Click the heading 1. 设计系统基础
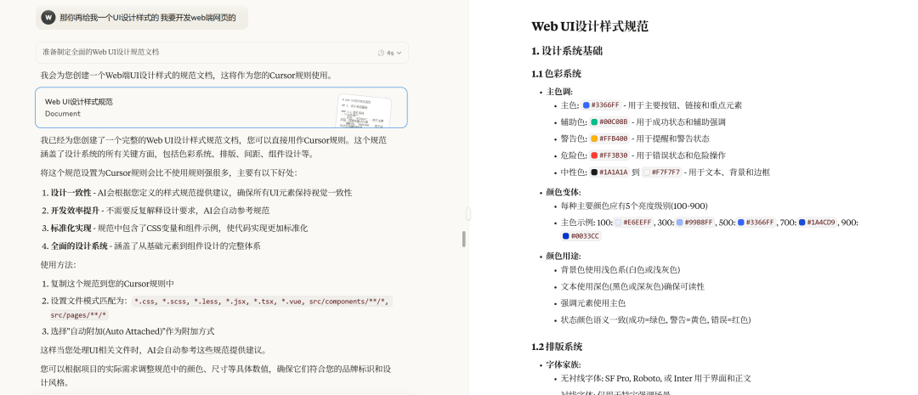 pyautogui.click(x=567, y=52)
